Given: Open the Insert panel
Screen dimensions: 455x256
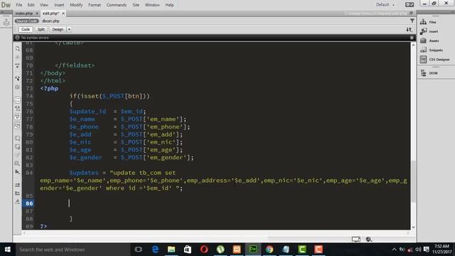Looking at the screenshot, I should click(429, 31).
